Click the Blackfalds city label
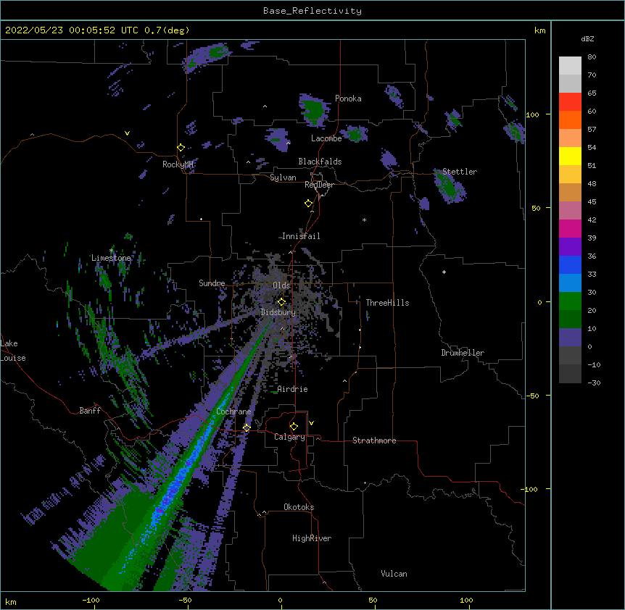Viewport: 625px width, 610px height. pos(320,162)
